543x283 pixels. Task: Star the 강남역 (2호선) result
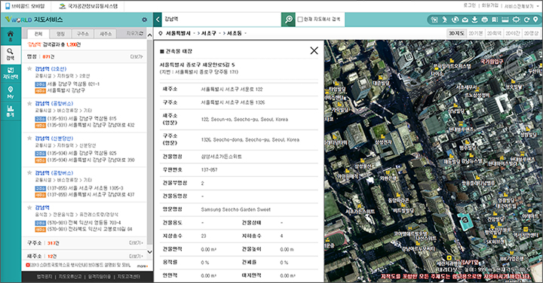coord(29,68)
